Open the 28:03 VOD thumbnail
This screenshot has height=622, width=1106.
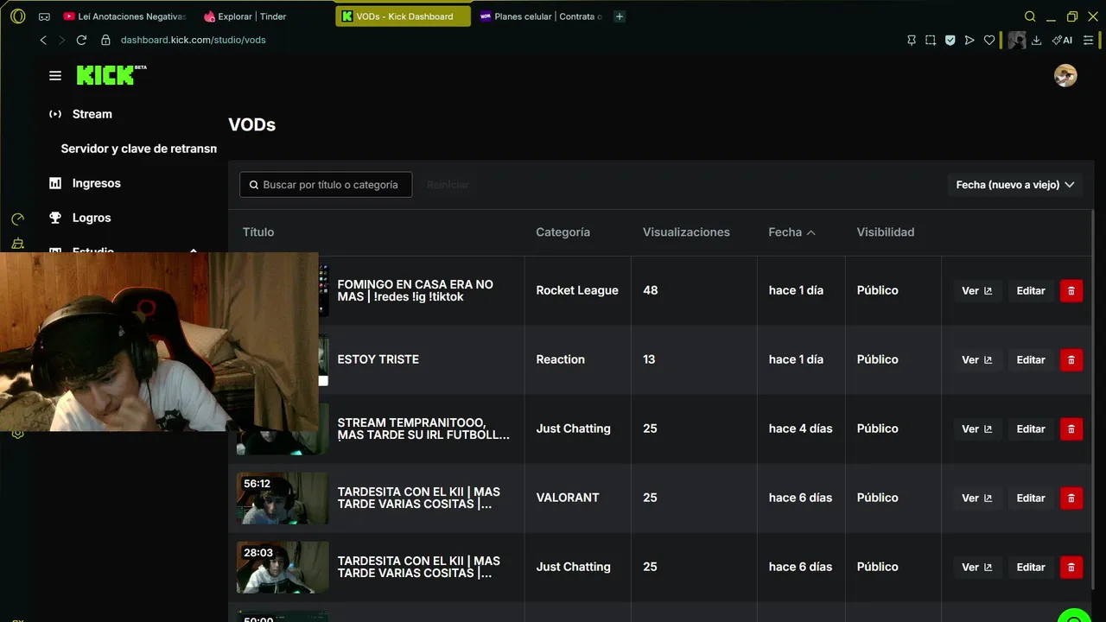click(x=283, y=567)
